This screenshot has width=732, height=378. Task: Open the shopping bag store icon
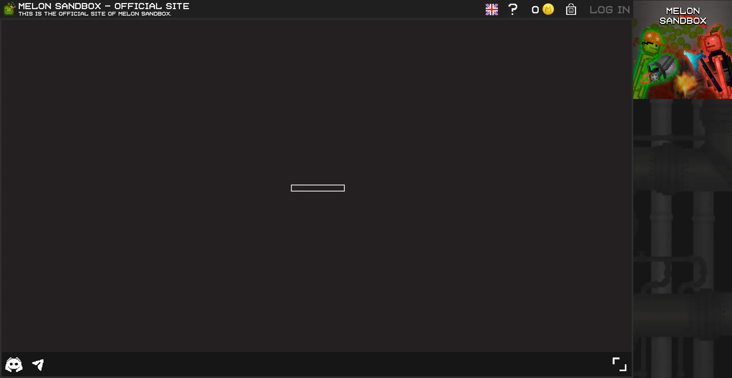click(x=571, y=9)
